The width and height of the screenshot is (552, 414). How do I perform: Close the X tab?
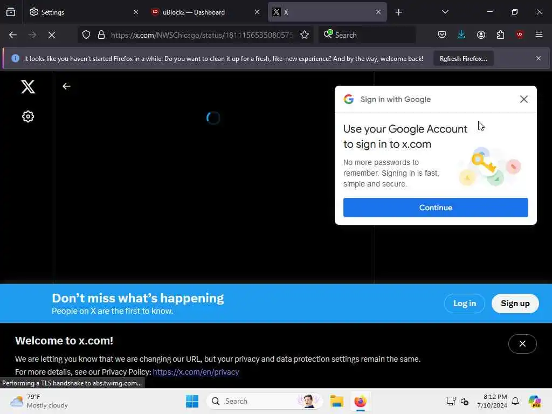coord(378,12)
